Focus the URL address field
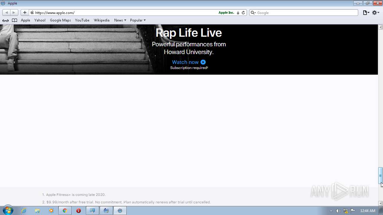 pos(126,13)
